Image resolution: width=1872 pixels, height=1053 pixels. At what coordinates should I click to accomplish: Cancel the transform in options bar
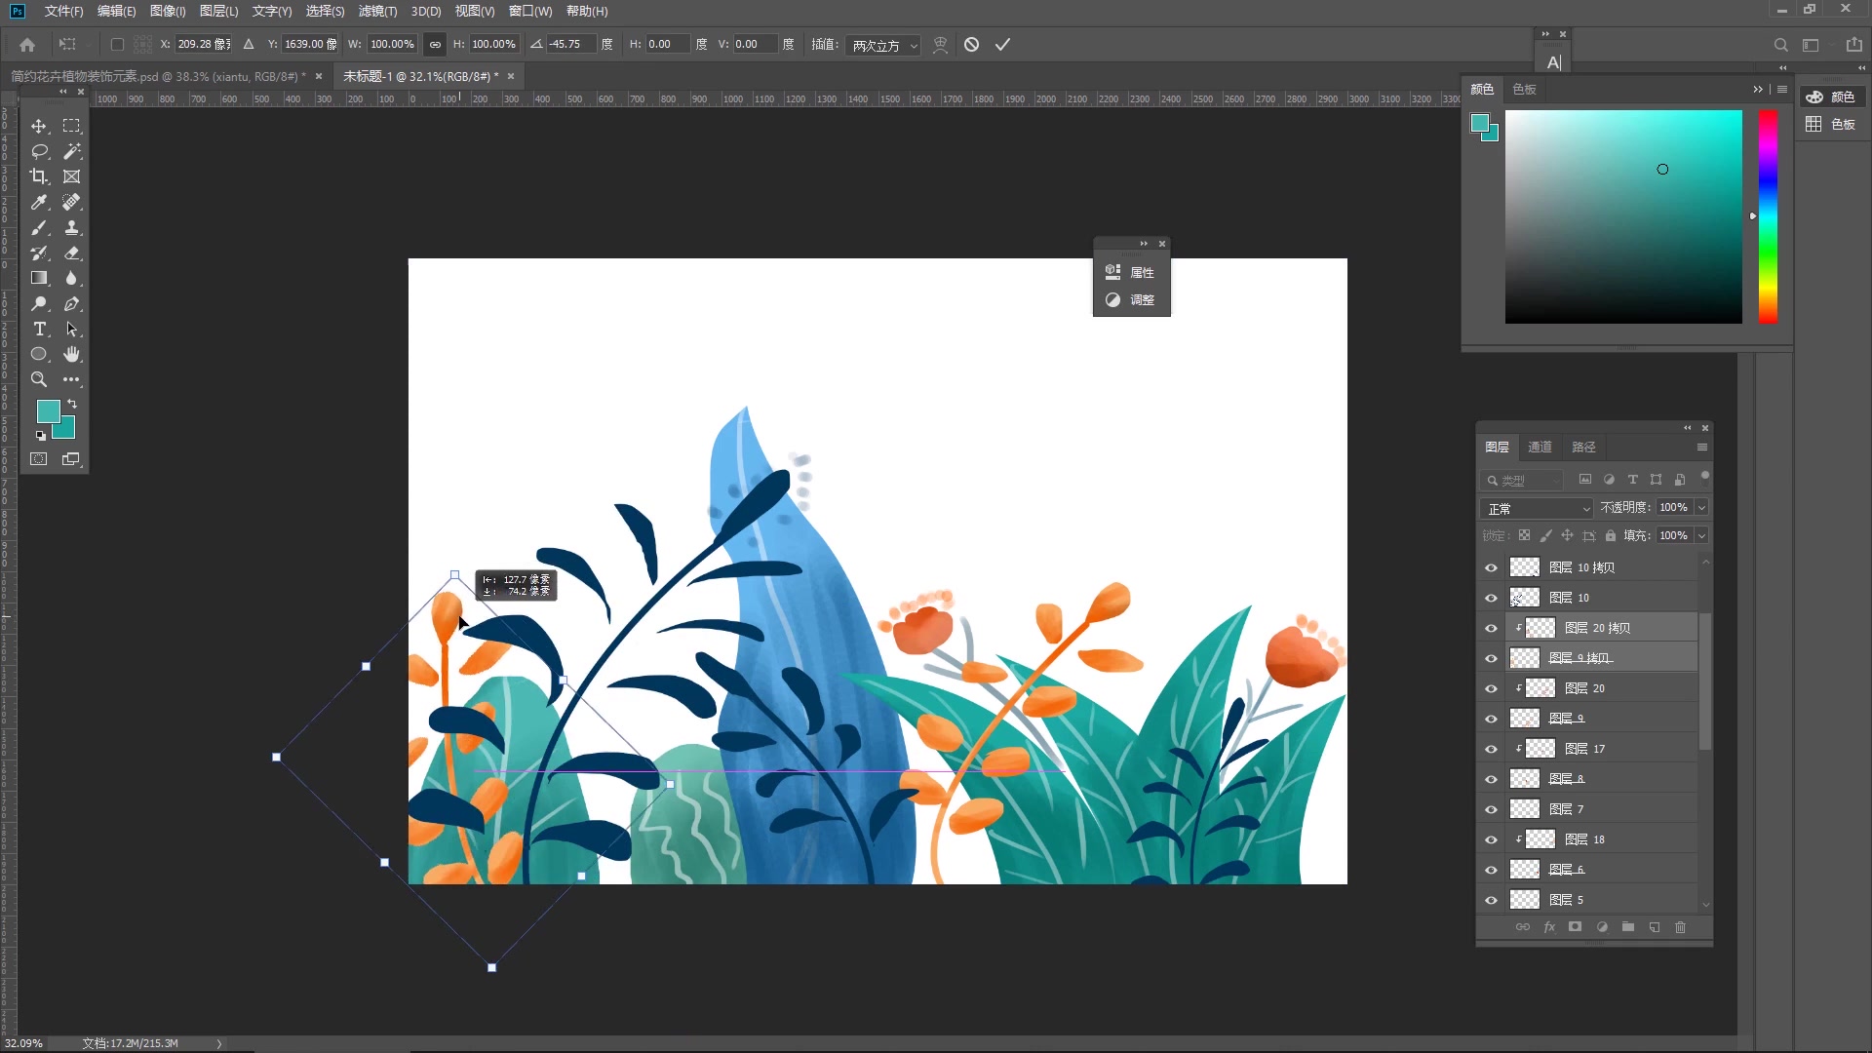971,44
